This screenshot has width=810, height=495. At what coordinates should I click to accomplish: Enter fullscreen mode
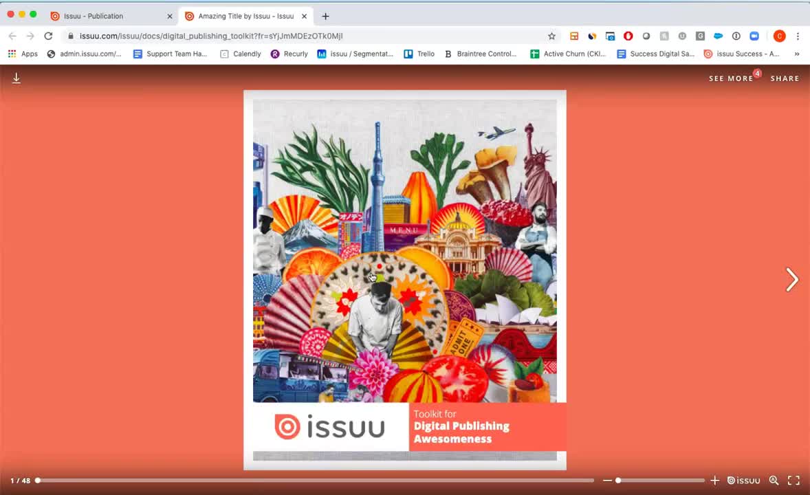pyautogui.click(x=793, y=481)
